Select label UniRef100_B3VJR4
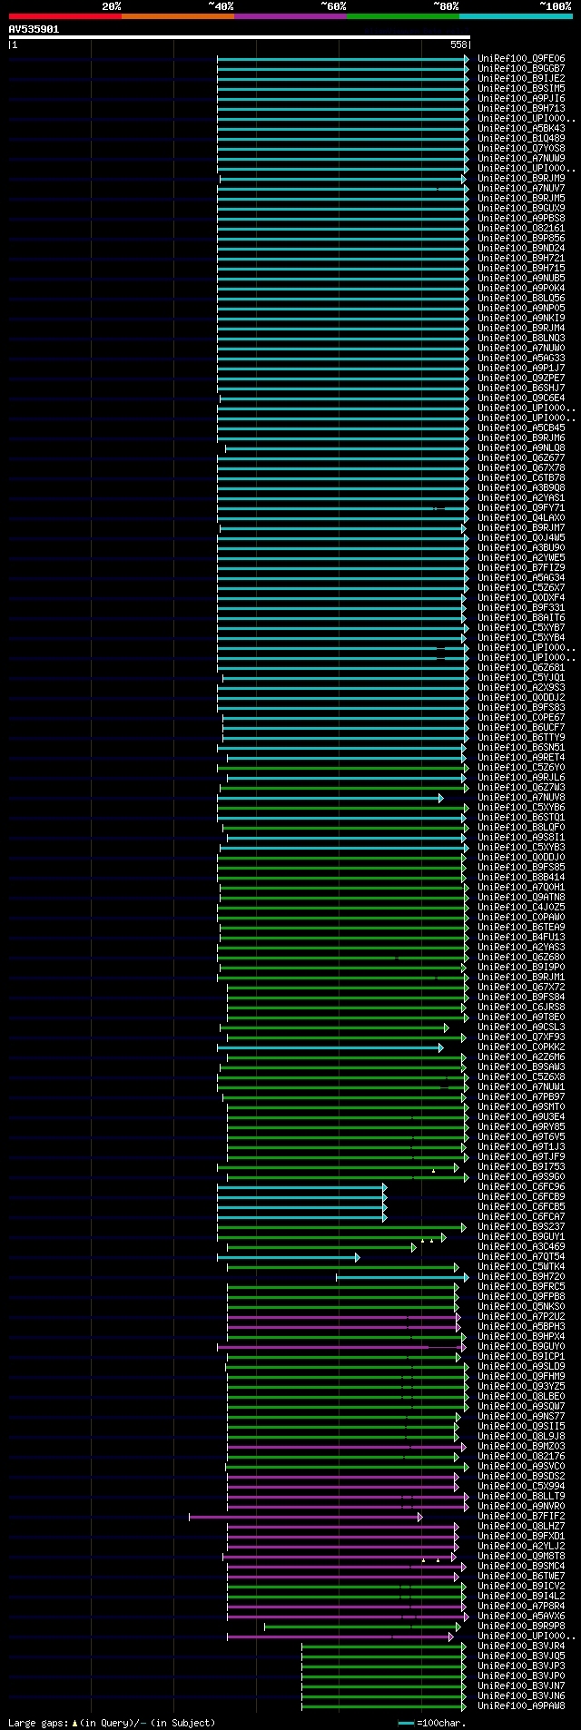Screen dimensions: 581x1730 coord(521,1646)
